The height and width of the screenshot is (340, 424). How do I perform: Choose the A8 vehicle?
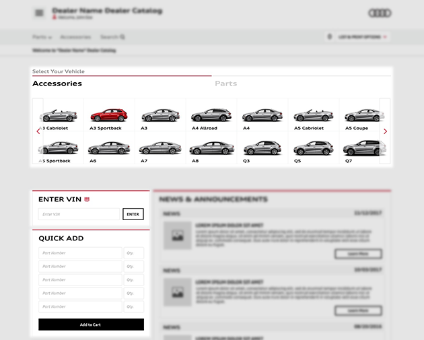[211, 147]
